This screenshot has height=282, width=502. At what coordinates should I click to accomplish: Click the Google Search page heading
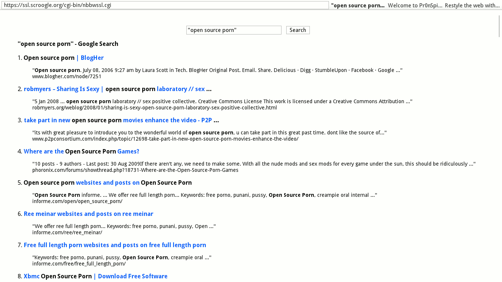tap(68, 44)
